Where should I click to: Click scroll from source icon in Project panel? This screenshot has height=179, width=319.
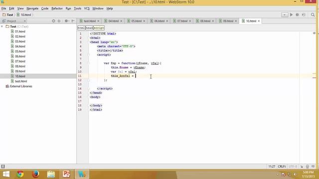click(x=53, y=21)
